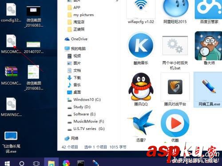Open 音乐 in navigation pane
This screenshot has height=166, width=222.
pos(74,85)
